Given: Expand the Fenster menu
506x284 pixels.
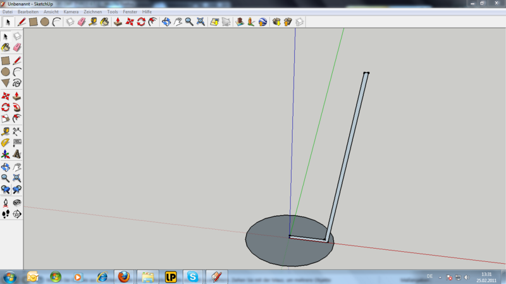Looking at the screenshot, I should point(131,11).
